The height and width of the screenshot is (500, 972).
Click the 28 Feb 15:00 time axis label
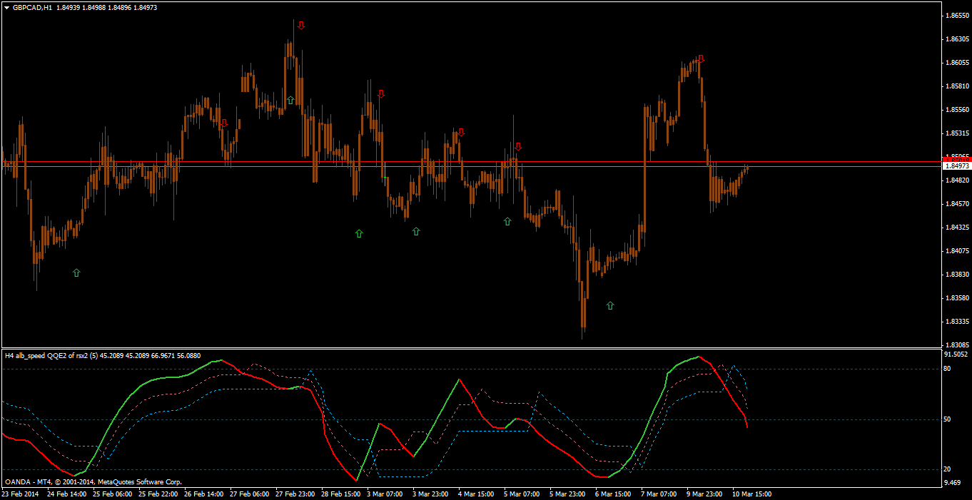pos(341,494)
